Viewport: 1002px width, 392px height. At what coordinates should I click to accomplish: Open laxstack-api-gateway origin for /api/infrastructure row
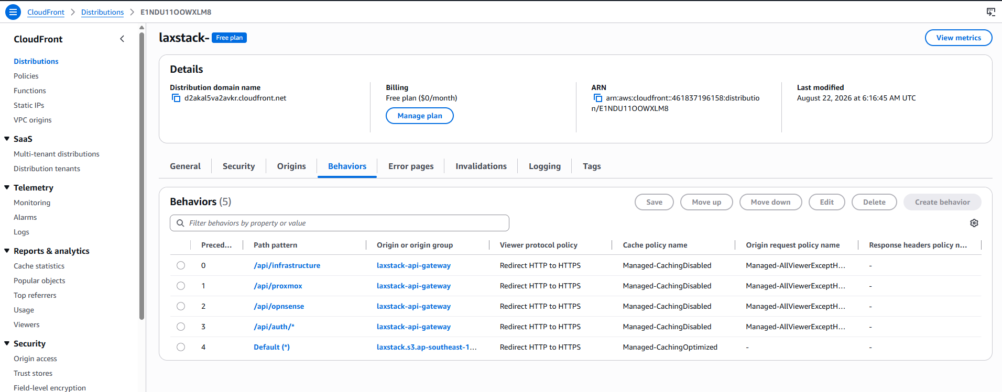click(413, 265)
